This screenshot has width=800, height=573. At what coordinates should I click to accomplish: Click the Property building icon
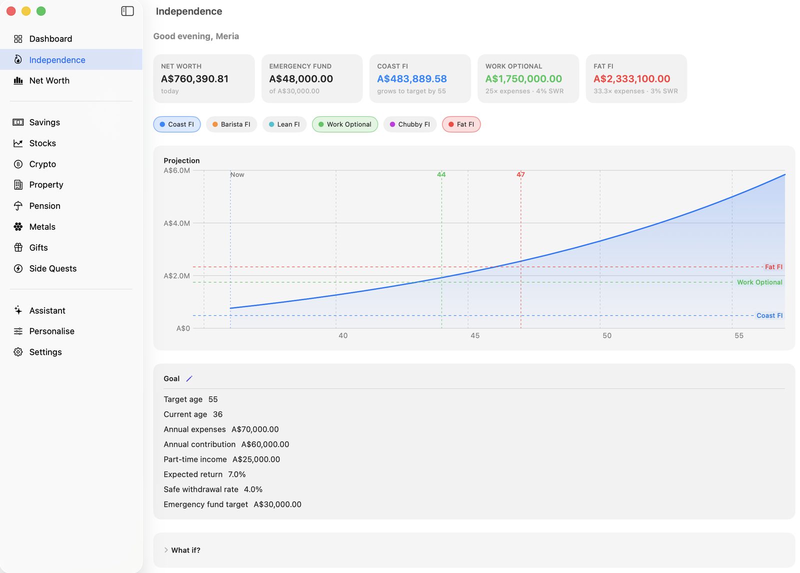18,185
